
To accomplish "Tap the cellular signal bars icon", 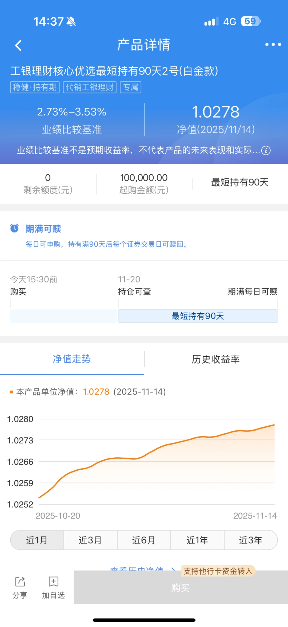I will pos(211,21).
